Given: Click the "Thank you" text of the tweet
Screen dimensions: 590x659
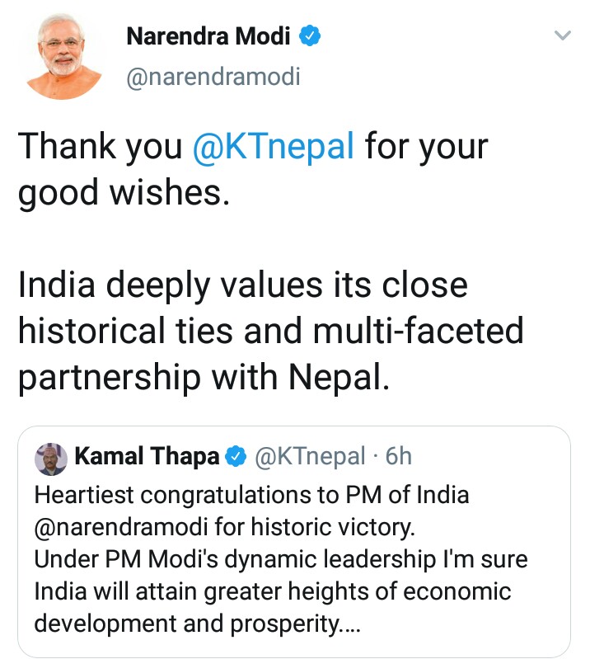Looking at the screenshot, I should point(99,148).
